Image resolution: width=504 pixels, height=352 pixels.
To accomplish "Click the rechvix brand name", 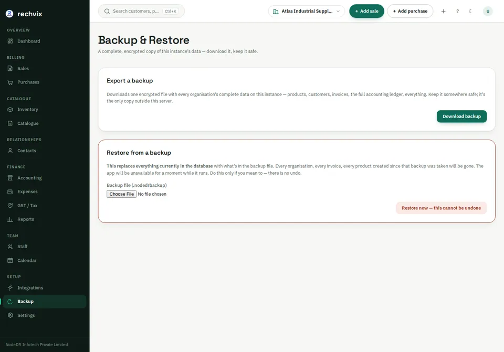I will pyautogui.click(x=30, y=14).
